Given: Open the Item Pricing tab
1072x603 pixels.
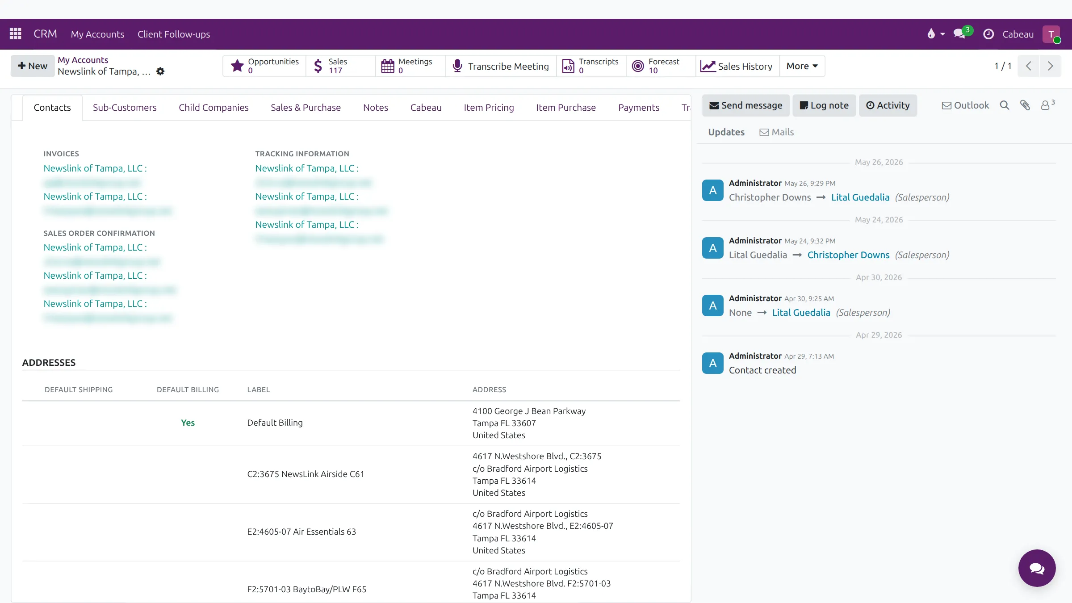Looking at the screenshot, I should [x=489, y=108].
